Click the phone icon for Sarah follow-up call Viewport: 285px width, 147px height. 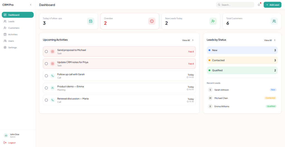(x=52, y=76)
